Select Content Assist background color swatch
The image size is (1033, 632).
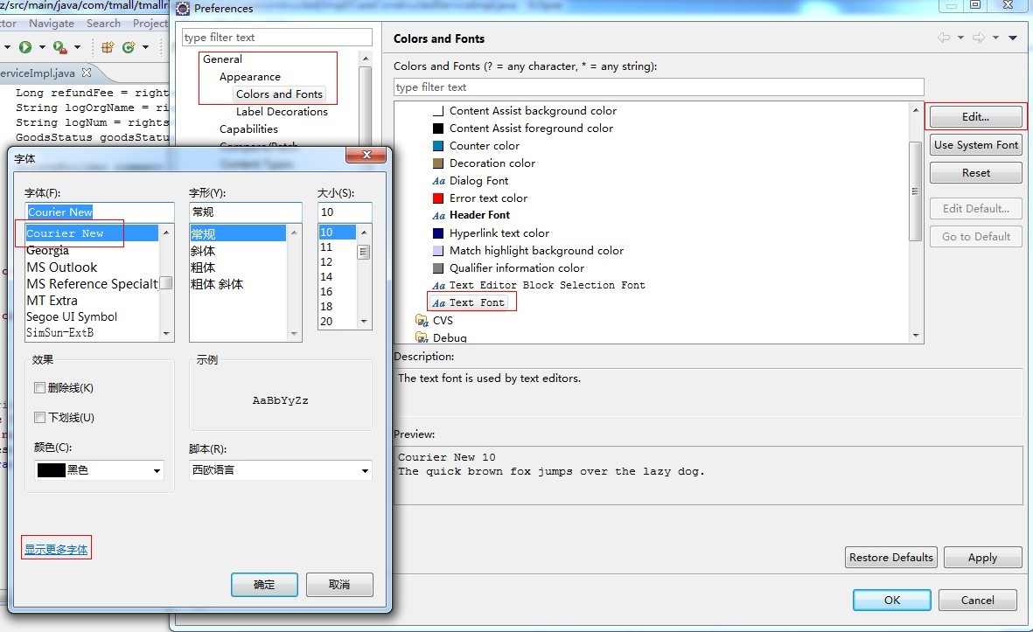tap(438, 111)
